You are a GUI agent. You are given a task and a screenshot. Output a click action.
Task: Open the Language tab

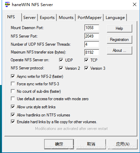point(115,18)
